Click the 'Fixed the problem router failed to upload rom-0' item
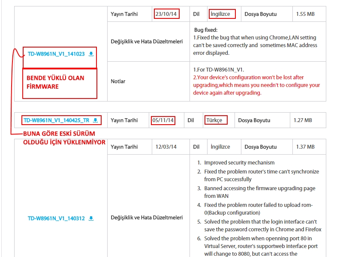Image resolution: width=343 pixels, height=257 pixels. click(259, 209)
